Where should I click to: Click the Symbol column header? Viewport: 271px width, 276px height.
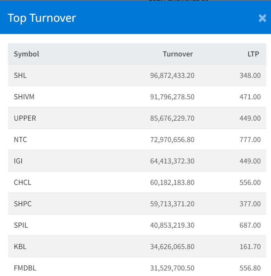26,54
